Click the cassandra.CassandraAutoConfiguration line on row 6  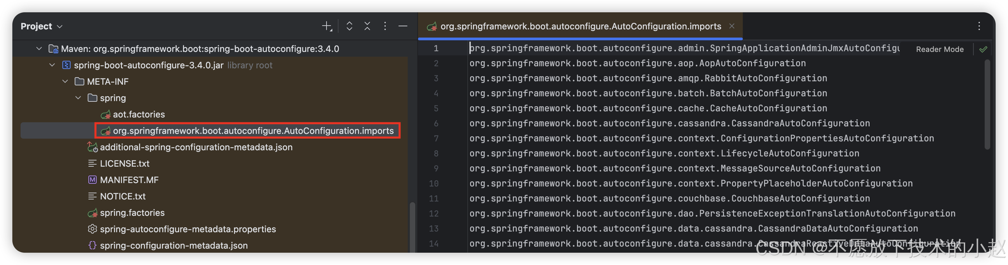669,123
